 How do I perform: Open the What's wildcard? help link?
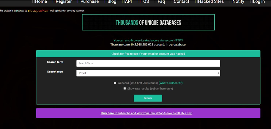coord(171,83)
